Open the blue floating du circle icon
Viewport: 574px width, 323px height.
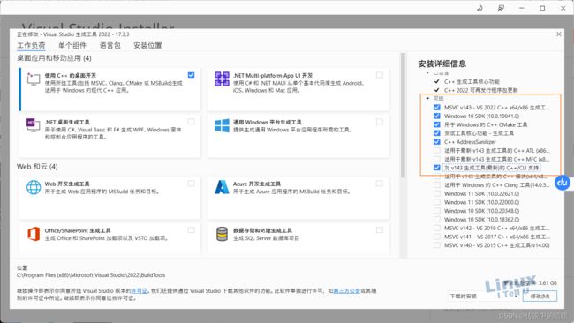563,182
